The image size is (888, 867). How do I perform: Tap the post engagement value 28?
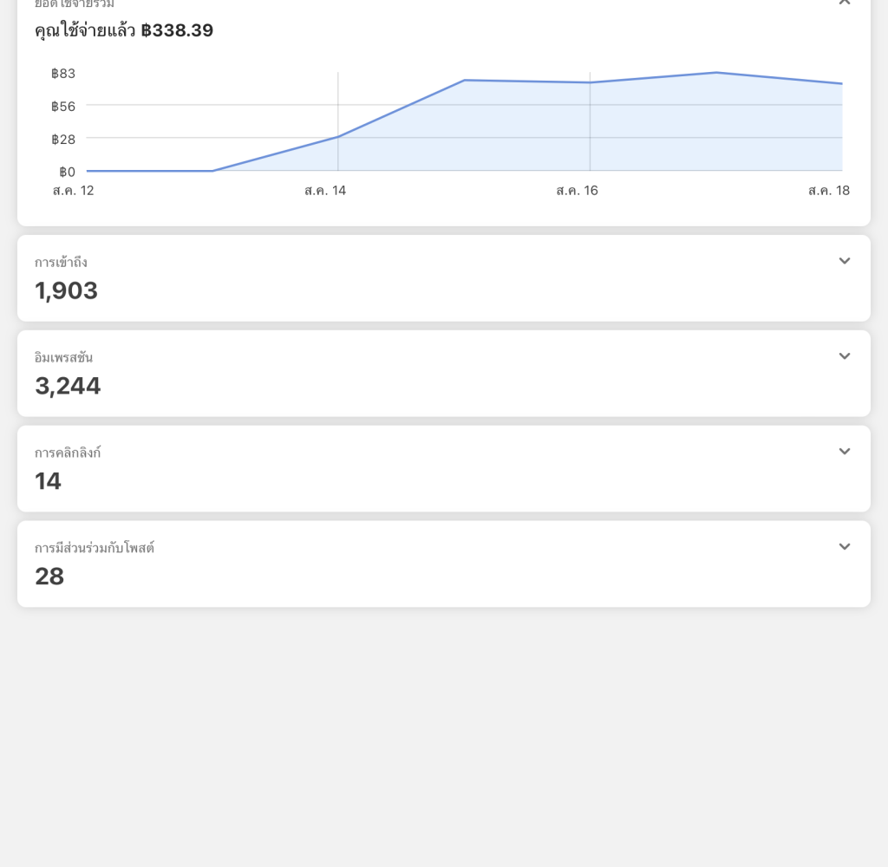[x=49, y=577]
